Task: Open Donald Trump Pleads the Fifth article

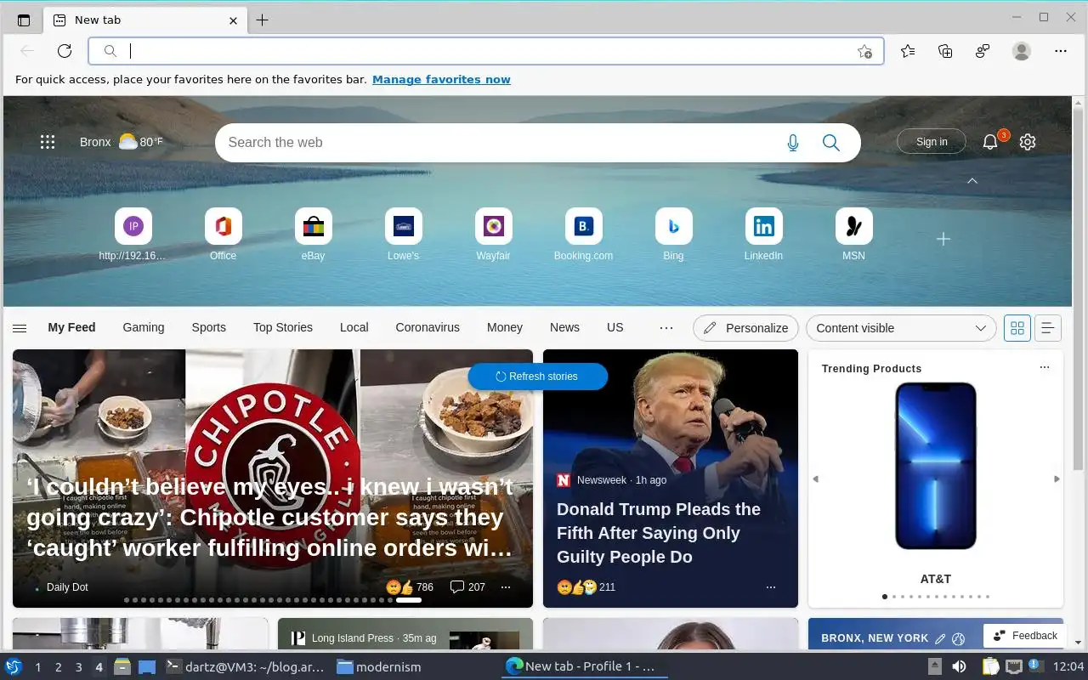Action: pos(659,533)
